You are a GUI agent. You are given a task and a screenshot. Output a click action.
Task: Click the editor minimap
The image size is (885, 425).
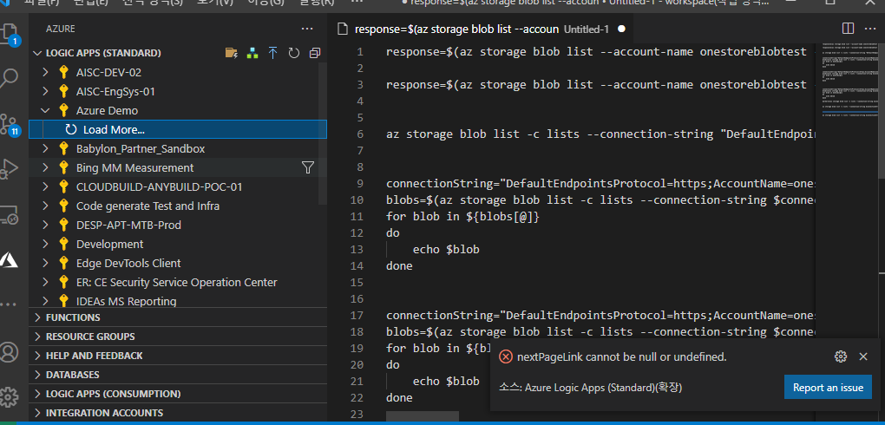point(849,79)
